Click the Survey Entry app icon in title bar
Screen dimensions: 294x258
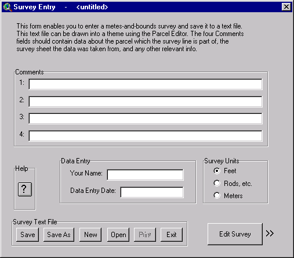pos(8,7)
